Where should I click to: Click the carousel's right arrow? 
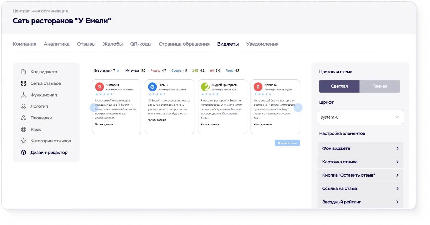point(298,108)
